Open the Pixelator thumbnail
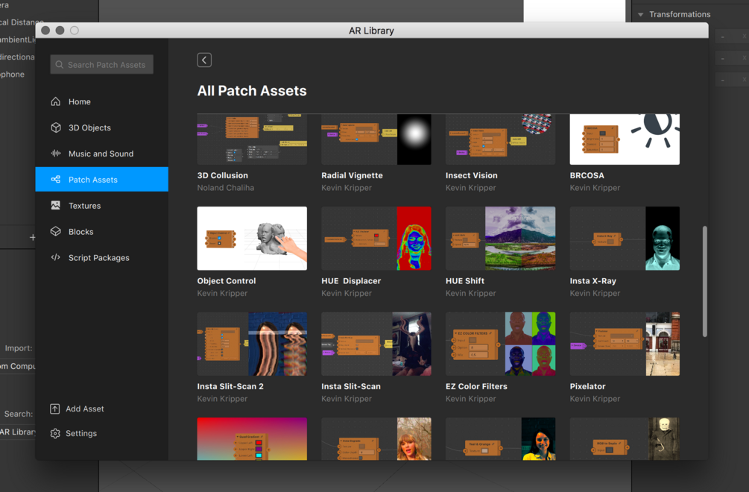 625,344
